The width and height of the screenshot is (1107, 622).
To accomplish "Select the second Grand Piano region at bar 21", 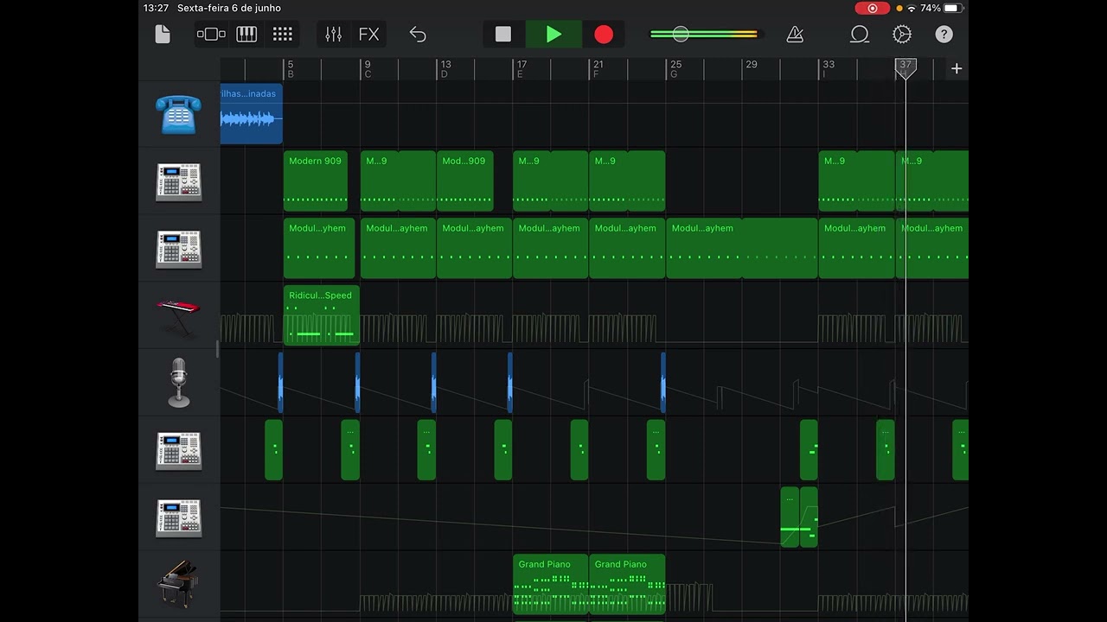I will click(627, 584).
